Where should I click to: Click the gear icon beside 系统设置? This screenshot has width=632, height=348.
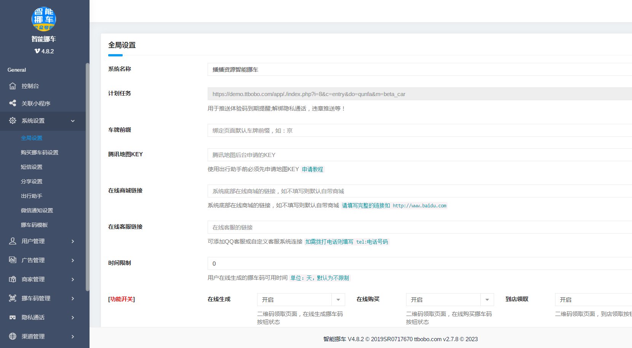(13, 120)
